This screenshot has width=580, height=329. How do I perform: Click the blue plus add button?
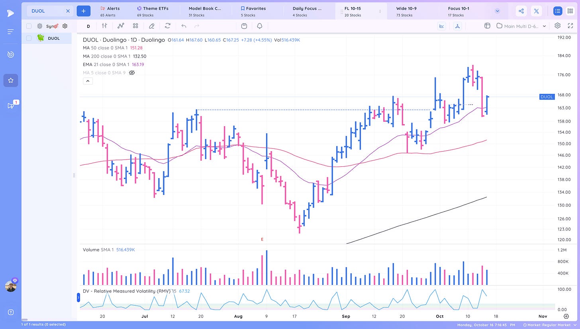83,11
